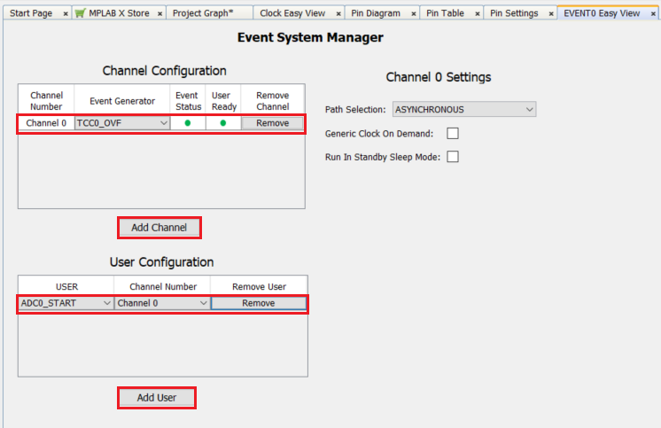
Task: Expand the Event Generator TCC0_OVF dropdown
Action: (x=122, y=123)
